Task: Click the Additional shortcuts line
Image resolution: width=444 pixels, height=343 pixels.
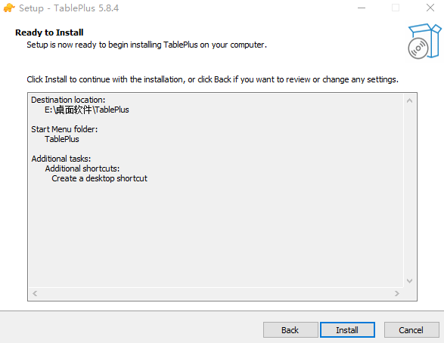Action: 82,168
